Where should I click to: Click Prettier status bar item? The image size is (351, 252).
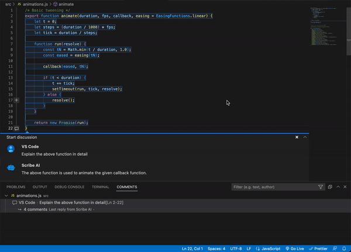pos(318,249)
